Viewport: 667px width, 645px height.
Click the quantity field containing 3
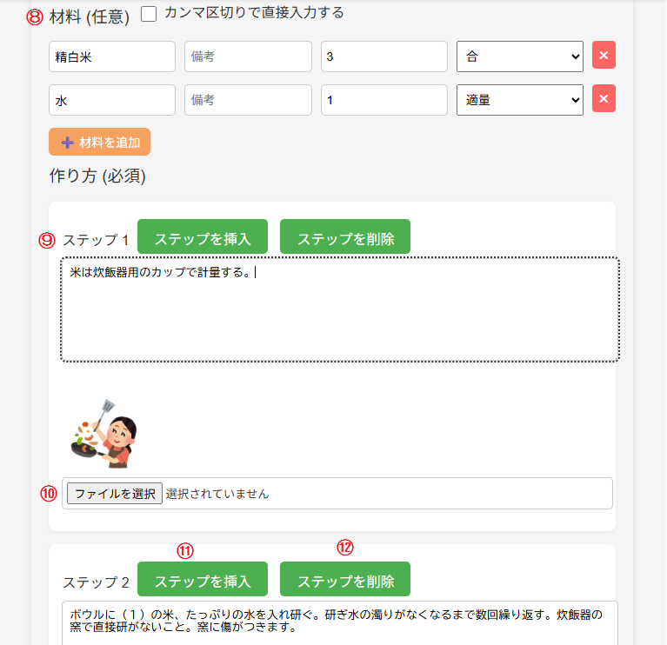384,57
